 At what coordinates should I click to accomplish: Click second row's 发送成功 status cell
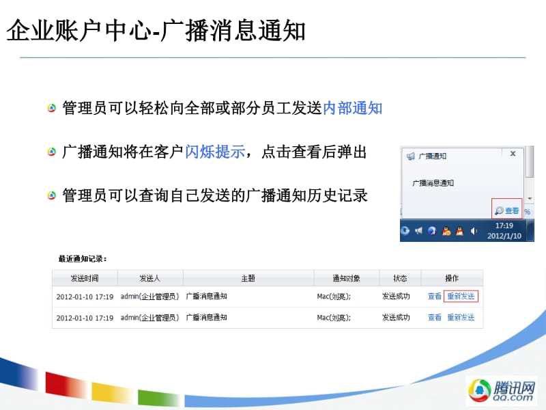pos(396,317)
